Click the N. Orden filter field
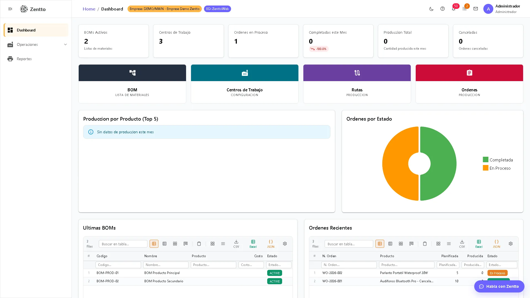Viewport: 530px width, 298px height. point(349,265)
